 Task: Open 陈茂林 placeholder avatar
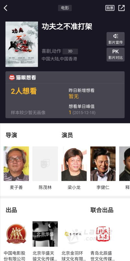click(x=45, y=164)
